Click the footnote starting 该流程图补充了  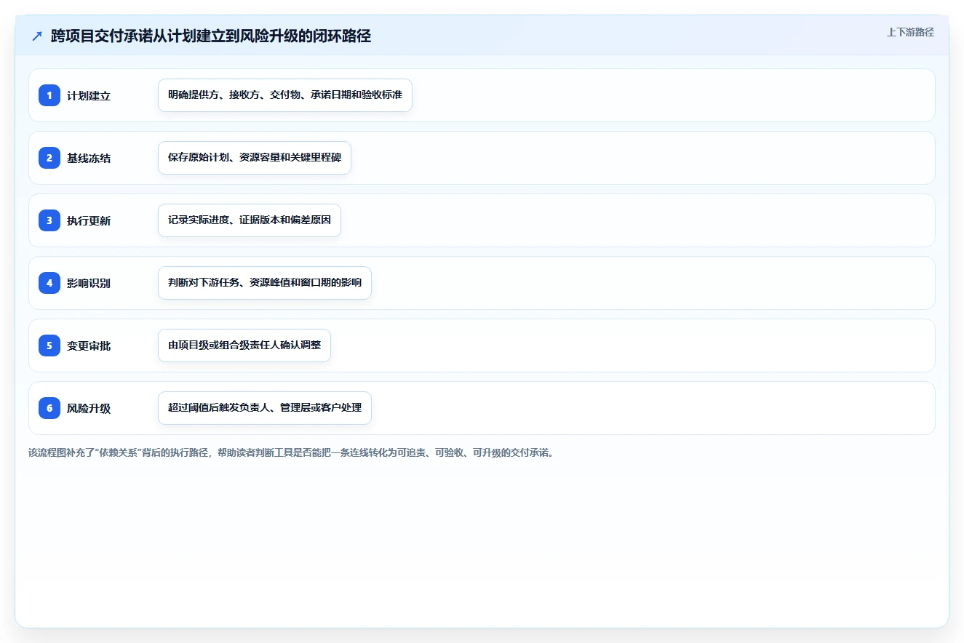291,452
